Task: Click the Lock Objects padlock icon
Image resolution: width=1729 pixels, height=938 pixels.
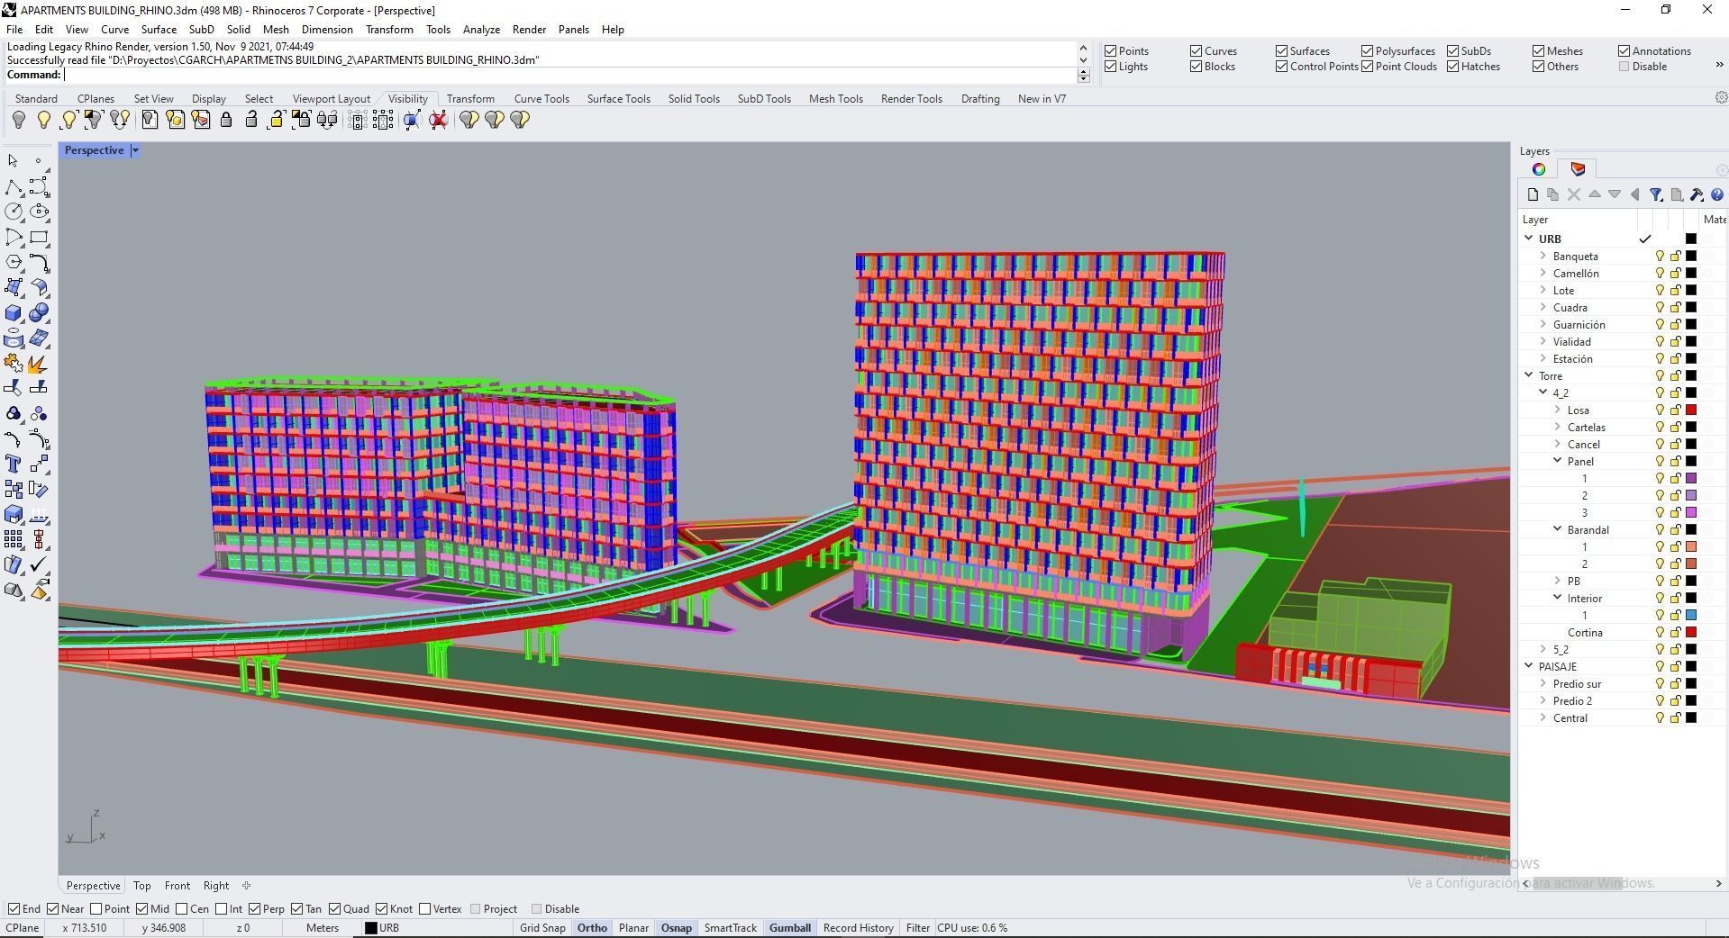Action: [226, 120]
